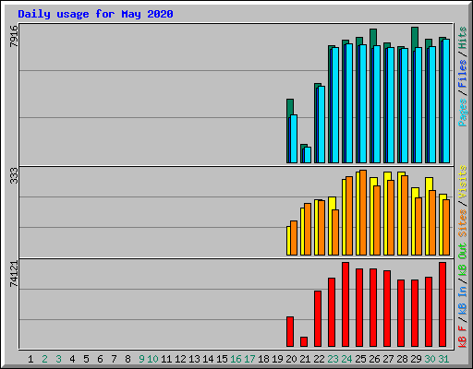The image size is (473, 369).
Task: Click the red kB bar for day 27
Action: point(387,309)
